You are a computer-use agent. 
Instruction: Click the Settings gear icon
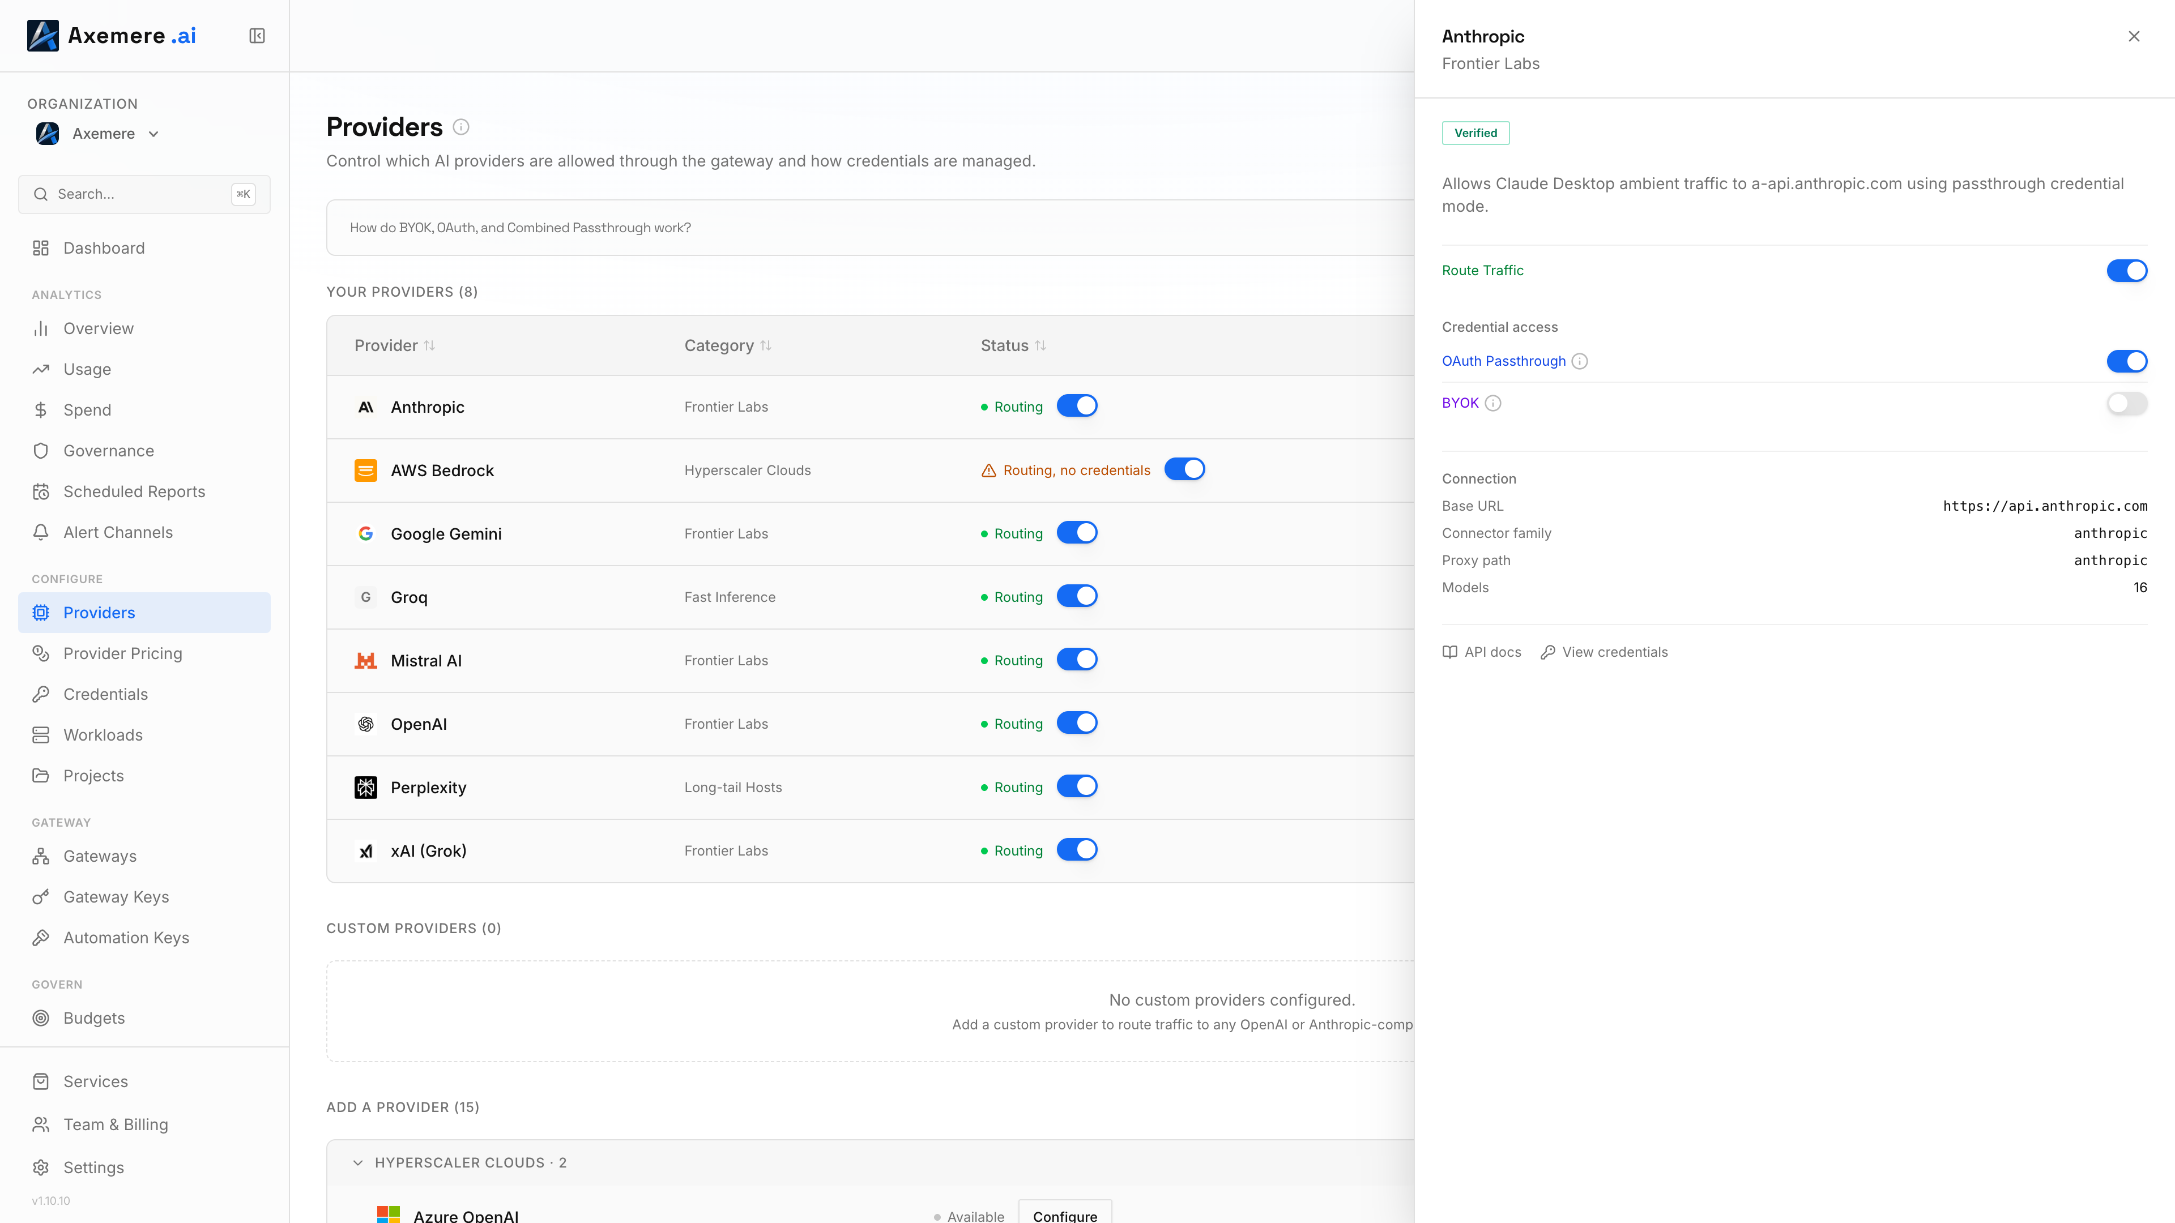click(41, 1168)
